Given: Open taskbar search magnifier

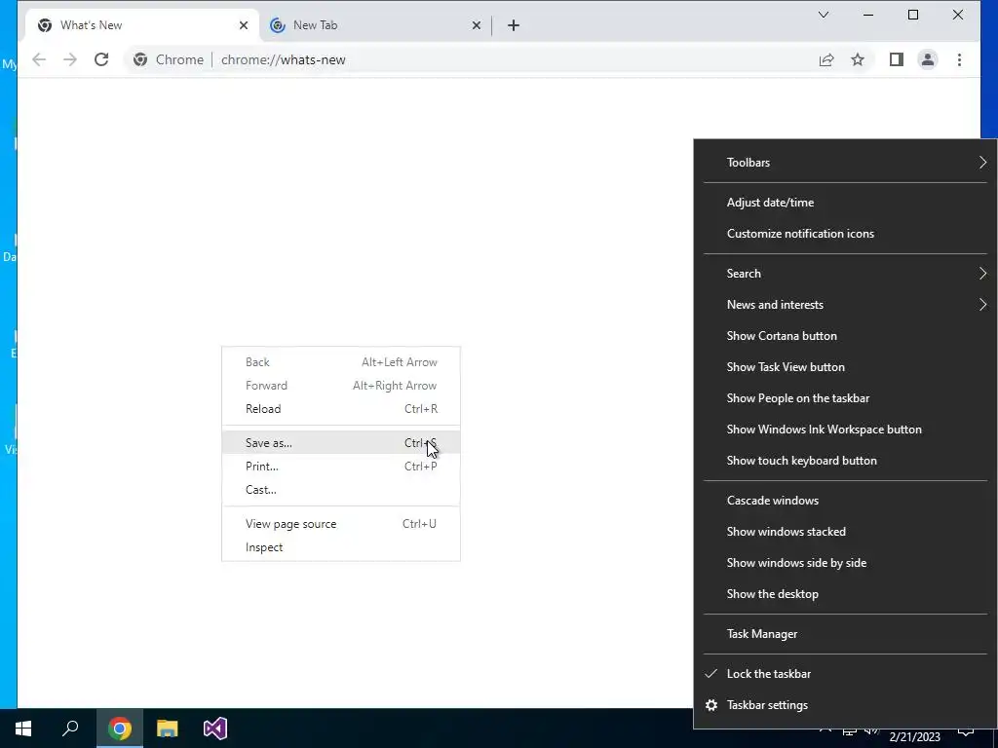Looking at the screenshot, I should [70, 729].
